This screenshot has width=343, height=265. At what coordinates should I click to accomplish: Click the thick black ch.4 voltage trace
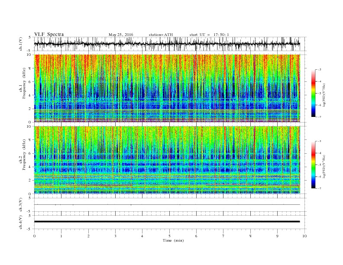point(167,222)
